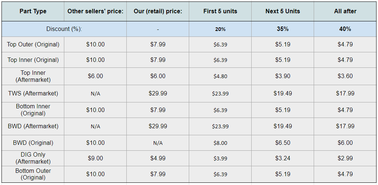378x185 pixels.
Task: Select the "TWS (Aftermarket)" part type cell
Action: pos(33,93)
